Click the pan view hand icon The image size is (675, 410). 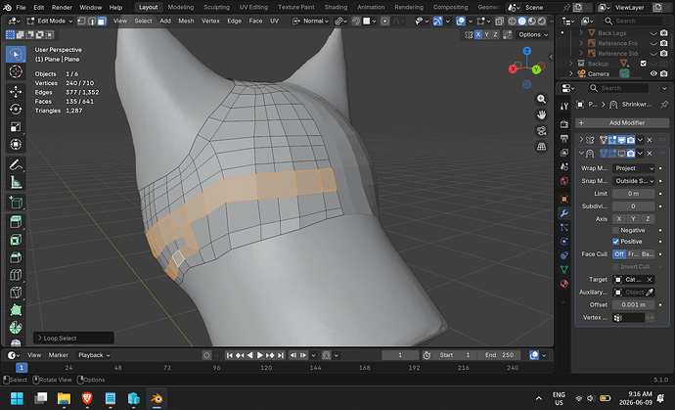pyautogui.click(x=541, y=115)
